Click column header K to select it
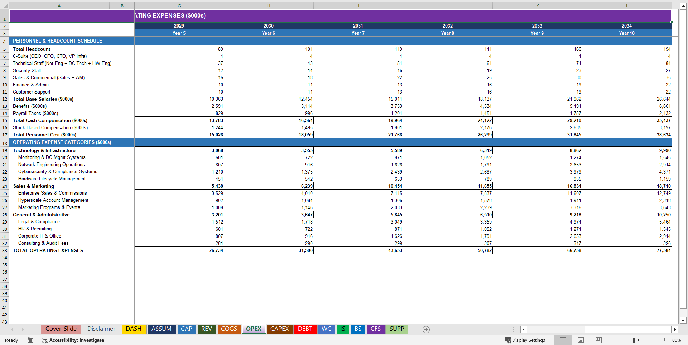Viewport: 688px width, 345px height. (537, 6)
